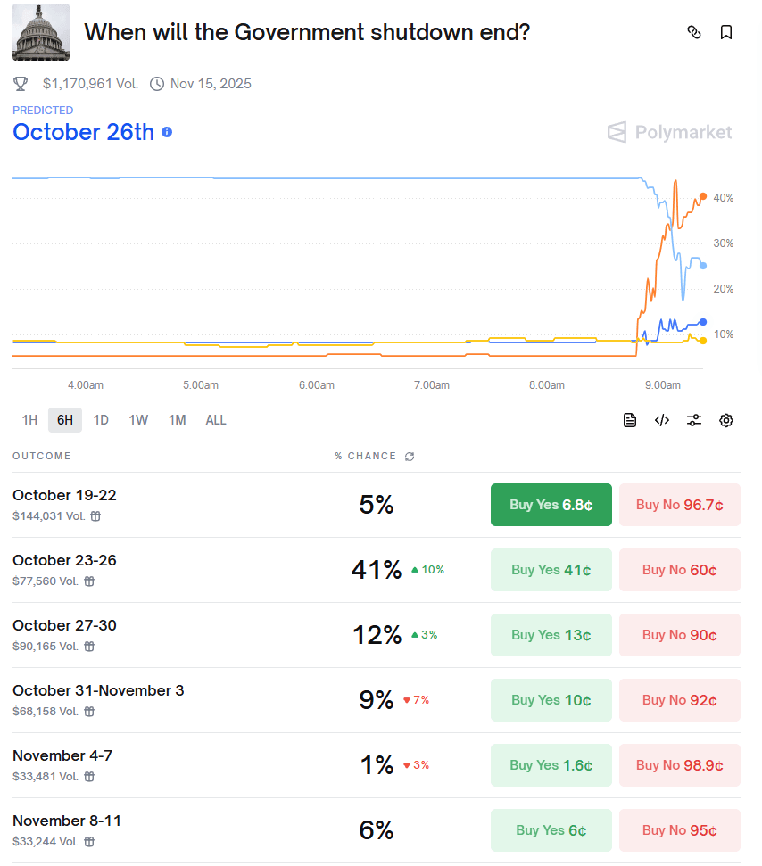Open the document icon below the chart

[x=630, y=420]
